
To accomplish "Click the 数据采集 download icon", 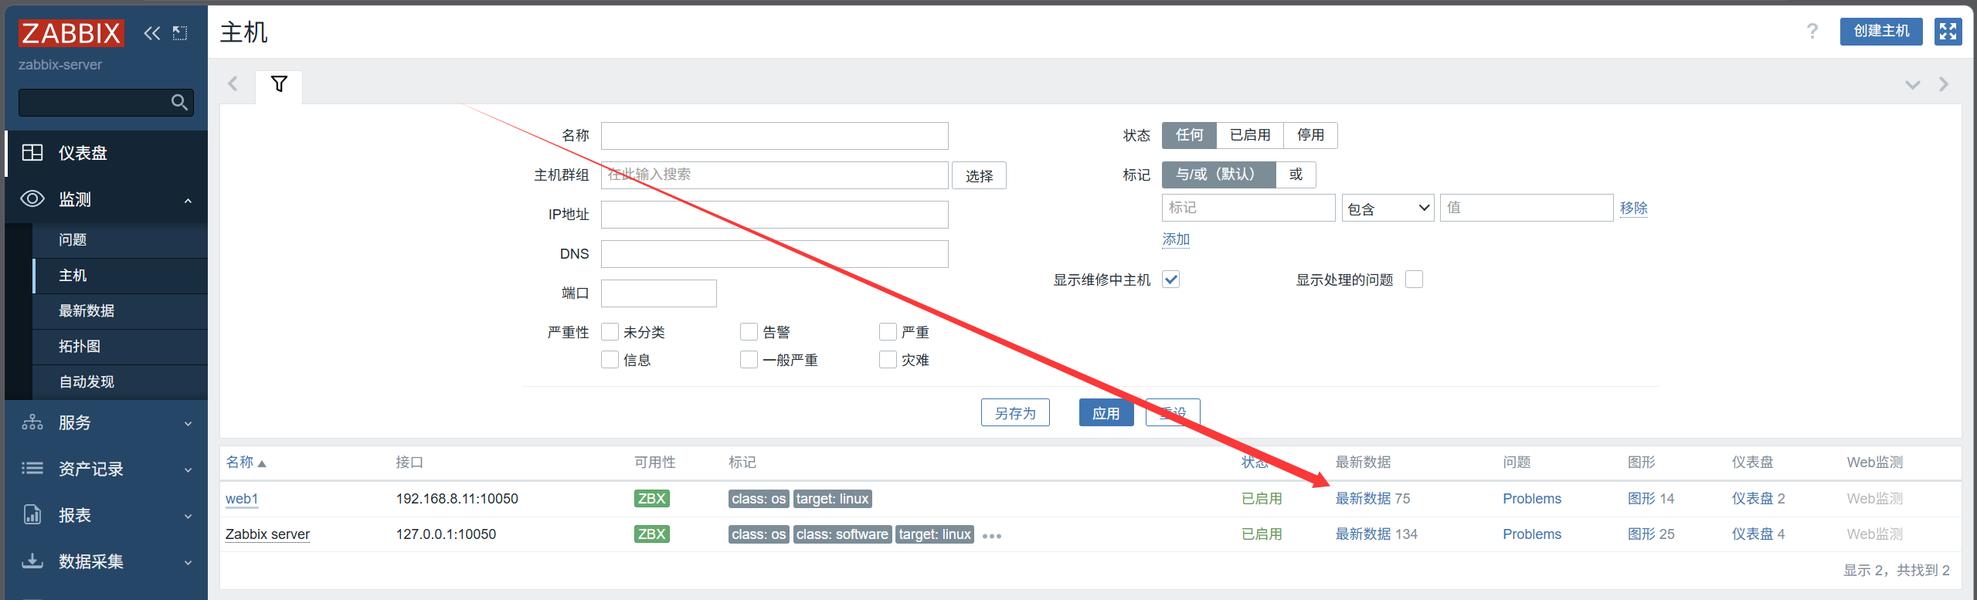I will 32,561.
